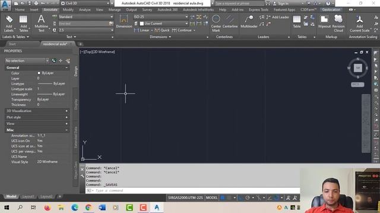This screenshot has width=380, height=213.
Task: Click the command line customize wrench icon
Action: 83,176
